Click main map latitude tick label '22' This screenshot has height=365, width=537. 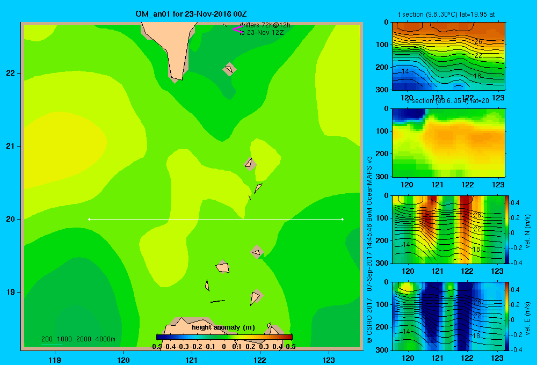(11, 73)
